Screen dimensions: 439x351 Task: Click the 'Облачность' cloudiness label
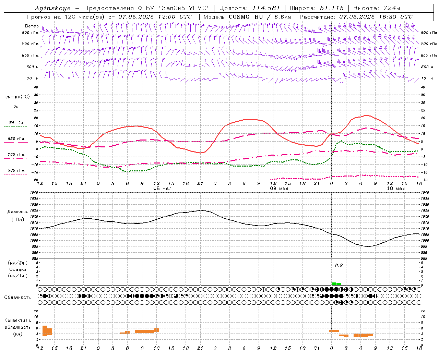(x=17, y=298)
